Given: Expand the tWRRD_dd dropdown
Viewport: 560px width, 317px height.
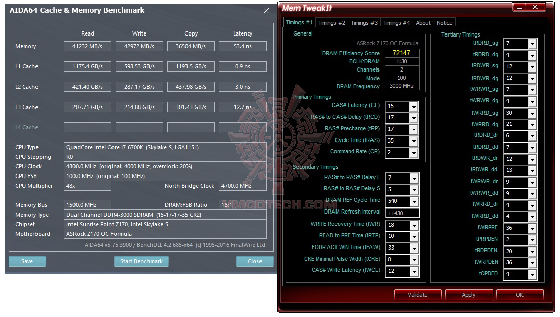Looking at the screenshot, I should 532,217.
